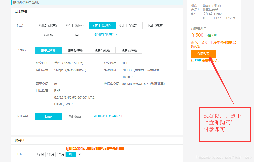Click the ¥500 total price

point(197,35)
